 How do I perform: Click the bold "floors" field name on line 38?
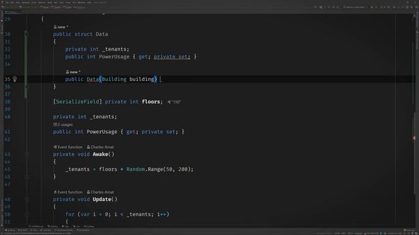pyautogui.click(x=151, y=102)
